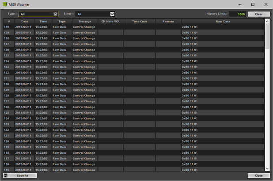Click the date in row 138
This screenshot has width=273, height=181.
23,38
